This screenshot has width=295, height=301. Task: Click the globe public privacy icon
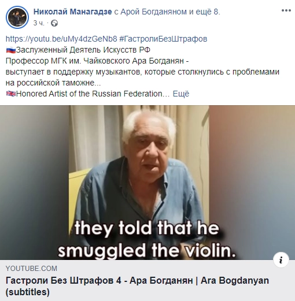(54, 23)
